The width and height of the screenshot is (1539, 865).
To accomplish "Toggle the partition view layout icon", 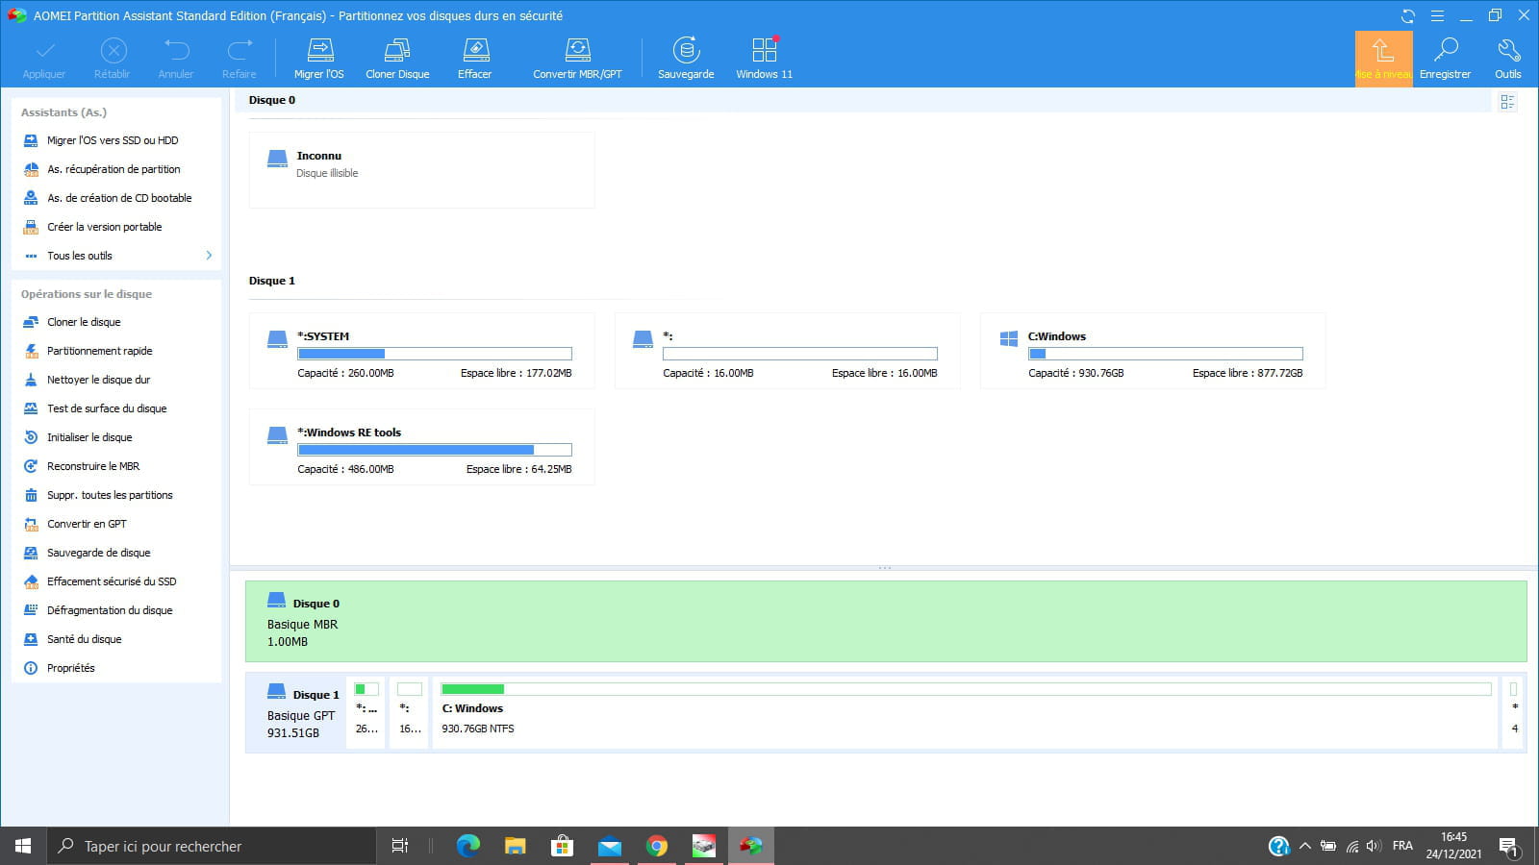I will pyautogui.click(x=1507, y=102).
